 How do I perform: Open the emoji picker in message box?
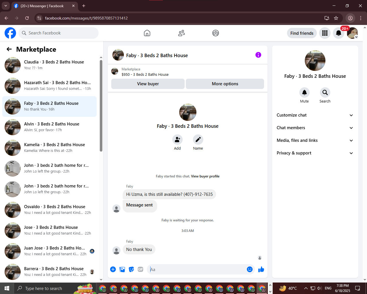click(250, 269)
